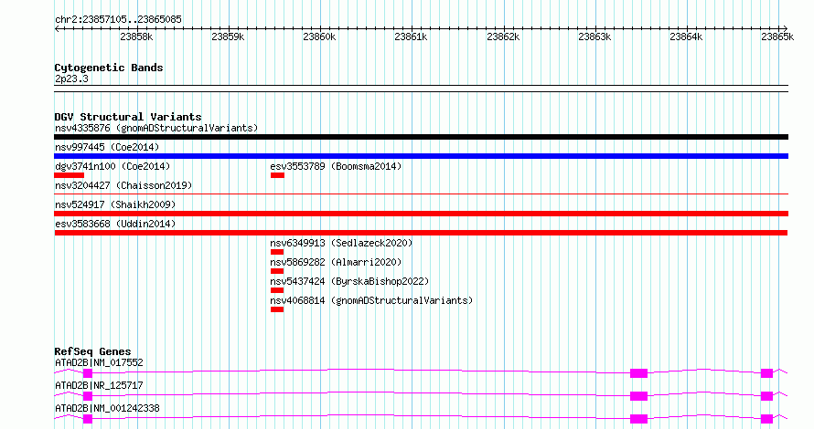Click the exon near 23863.5k of ATAD2B|NM_017552

coord(639,373)
